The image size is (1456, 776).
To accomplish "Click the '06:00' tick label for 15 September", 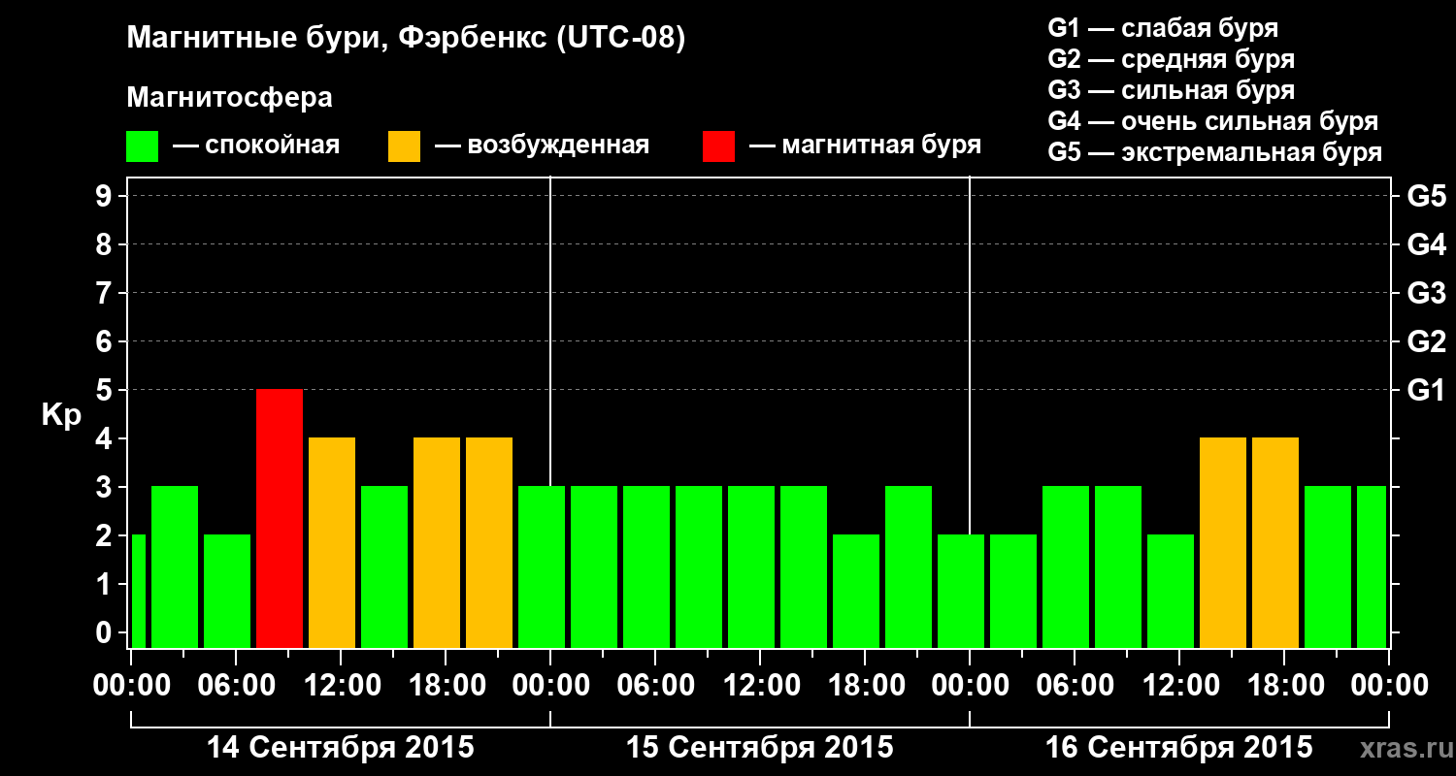I will [x=655, y=686].
